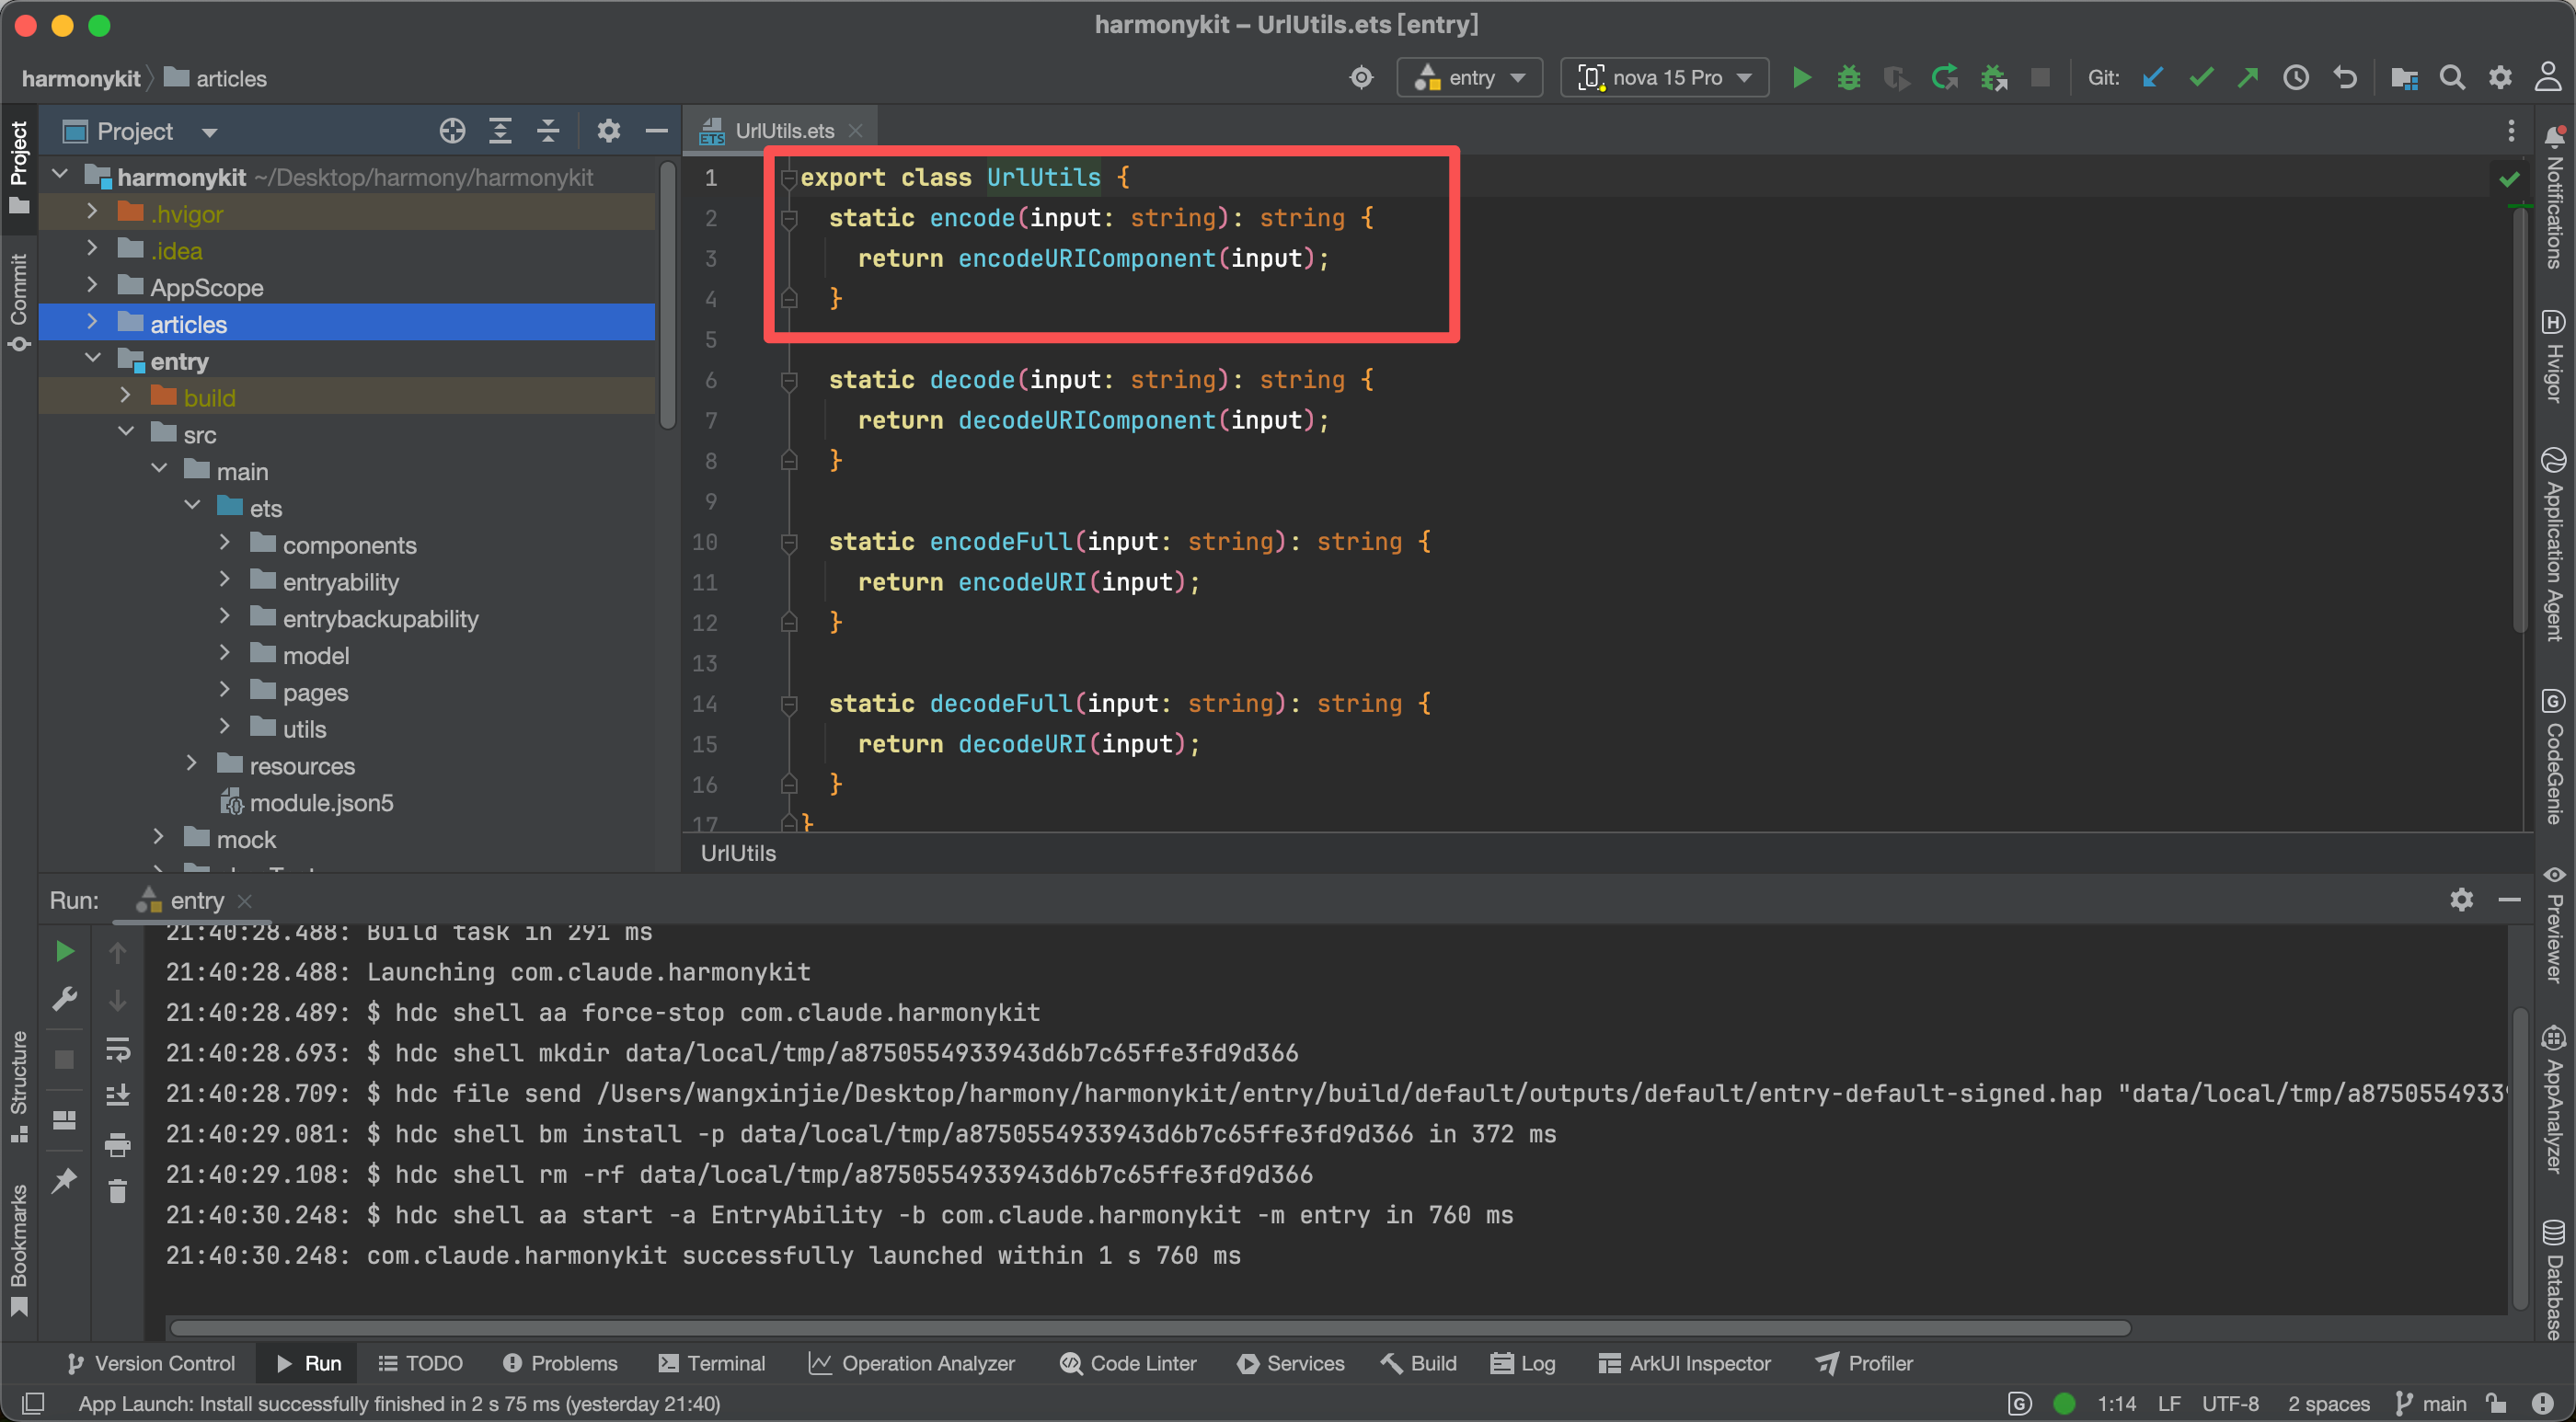The width and height of the screenshot is (2576, 1422).
Task: Hide the Project panel with the minus icon
Action: [656, 131]
